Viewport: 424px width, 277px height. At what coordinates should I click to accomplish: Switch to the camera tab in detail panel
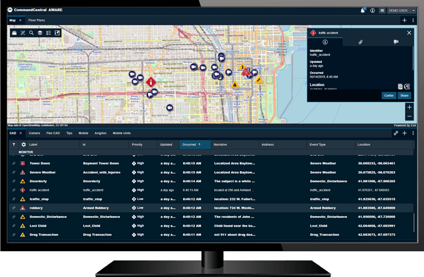pyautogui.click(x=396, y=42)
